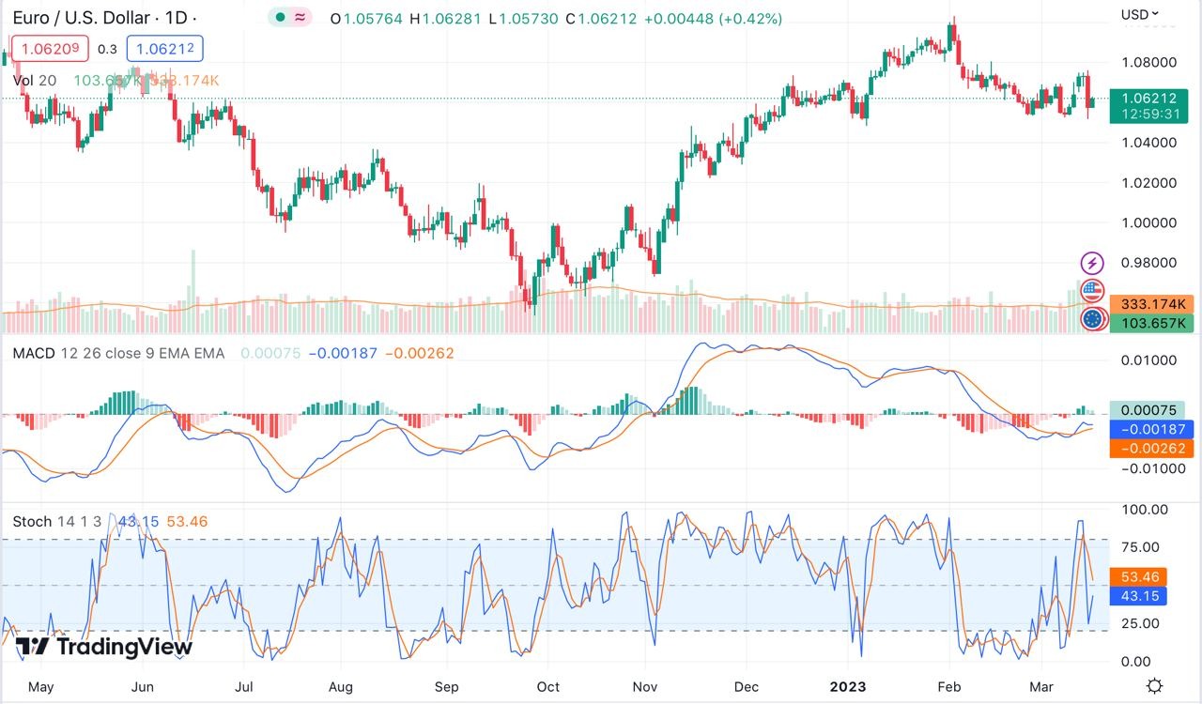This screenshot has width=1202, height=704.
Task: Click the EU flag economic event icon
Action: (1092, 319)
